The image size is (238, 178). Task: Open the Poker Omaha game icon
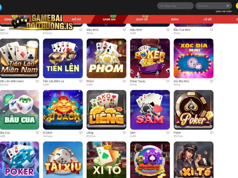pyautogui.click(x=150, y=160)
